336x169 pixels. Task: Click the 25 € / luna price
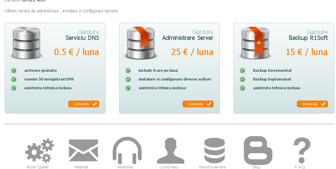pyautogui.click(x=192, y=52)
